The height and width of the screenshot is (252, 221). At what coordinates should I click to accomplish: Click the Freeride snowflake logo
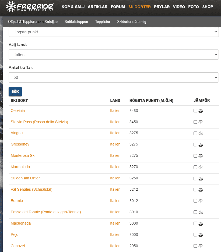[x=11, y=7]
